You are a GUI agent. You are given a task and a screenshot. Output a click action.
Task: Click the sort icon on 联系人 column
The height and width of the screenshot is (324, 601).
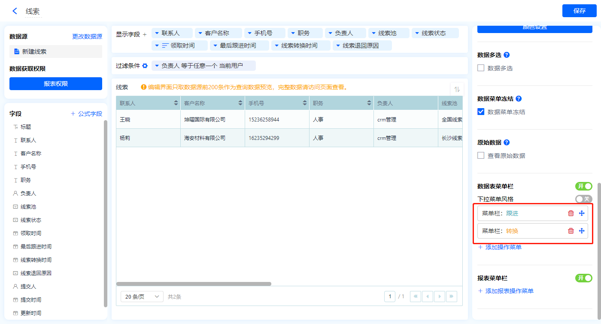176,103
